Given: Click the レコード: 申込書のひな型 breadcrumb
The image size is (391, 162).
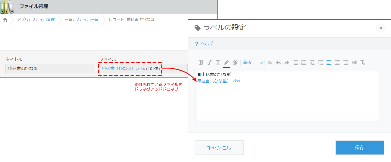Looking at the screenshot, I should (x=131, y=20).
